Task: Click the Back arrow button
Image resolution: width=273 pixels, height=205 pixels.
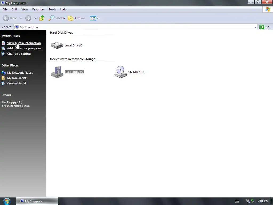Action: coord(6,18)
